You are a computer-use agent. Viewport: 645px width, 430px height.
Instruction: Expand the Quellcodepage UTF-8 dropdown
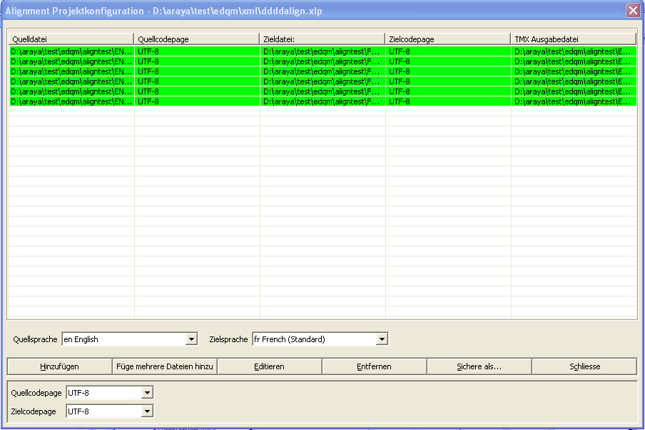[x=147, y=393]
